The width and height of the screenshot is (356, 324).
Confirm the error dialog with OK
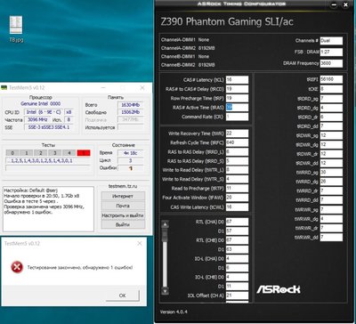(122, 296)
